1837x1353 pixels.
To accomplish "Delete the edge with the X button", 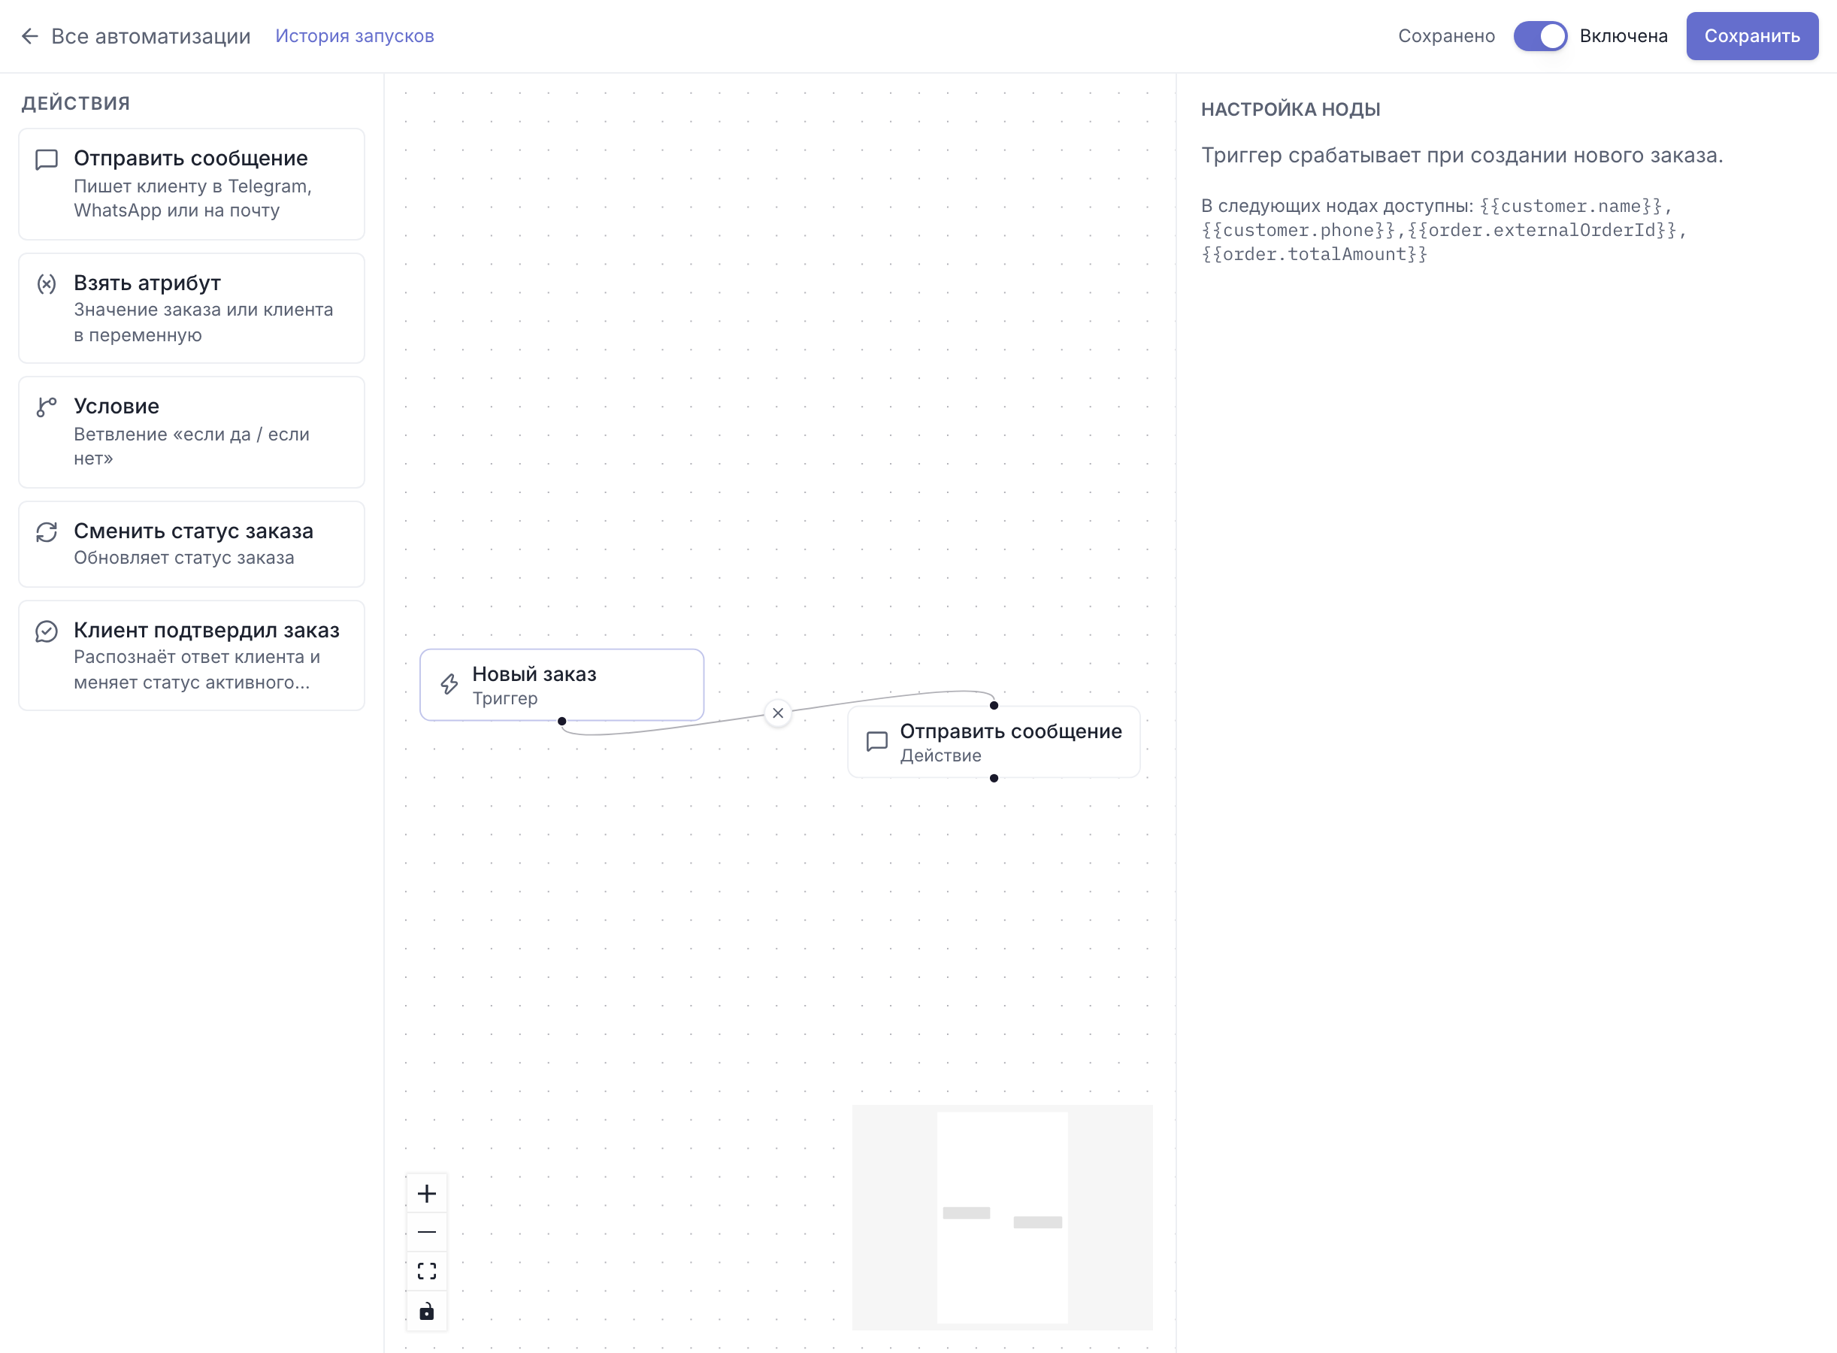I will 778,713.
